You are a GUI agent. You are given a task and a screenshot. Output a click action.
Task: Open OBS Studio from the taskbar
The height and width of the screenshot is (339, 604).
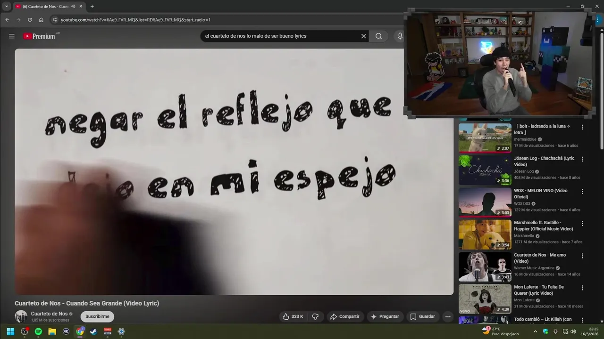(25, 331)
